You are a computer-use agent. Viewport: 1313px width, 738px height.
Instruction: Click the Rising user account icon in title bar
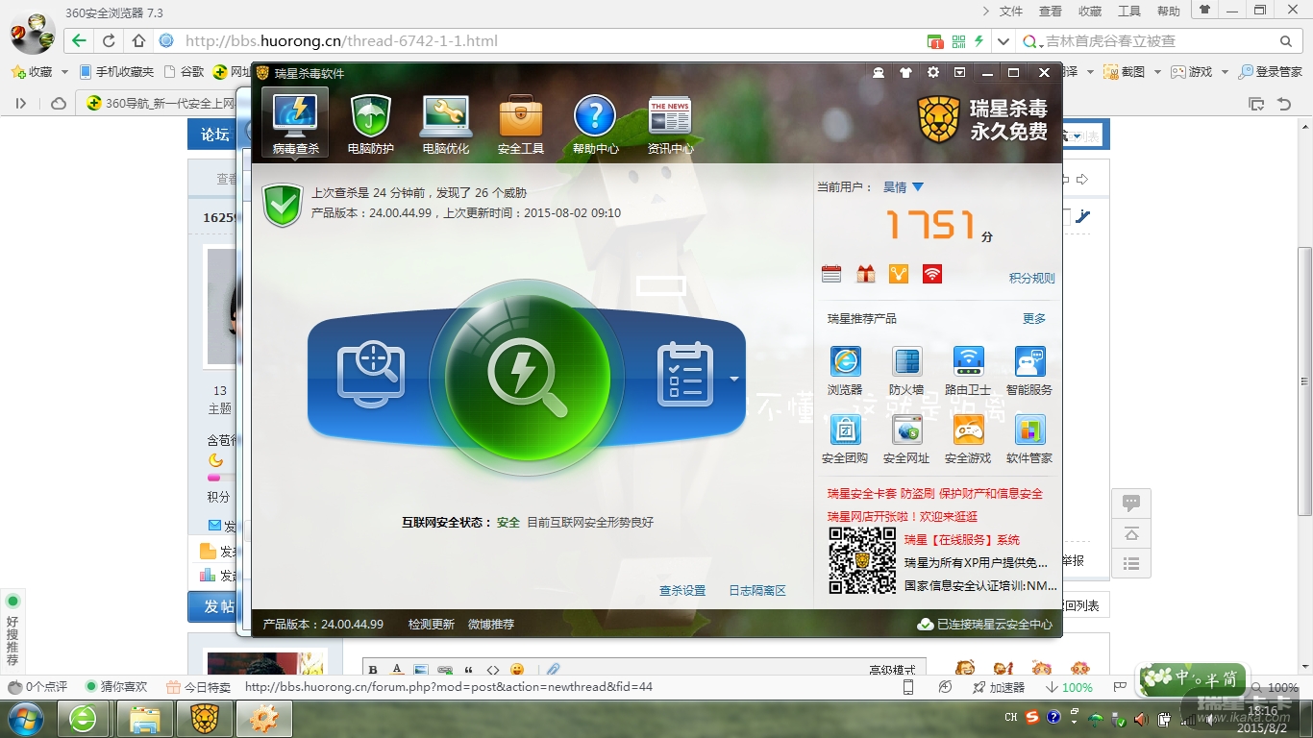(879, 73)
